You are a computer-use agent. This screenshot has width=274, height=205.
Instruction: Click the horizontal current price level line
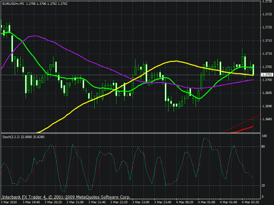pyautogui.click(x=130, y=75)
